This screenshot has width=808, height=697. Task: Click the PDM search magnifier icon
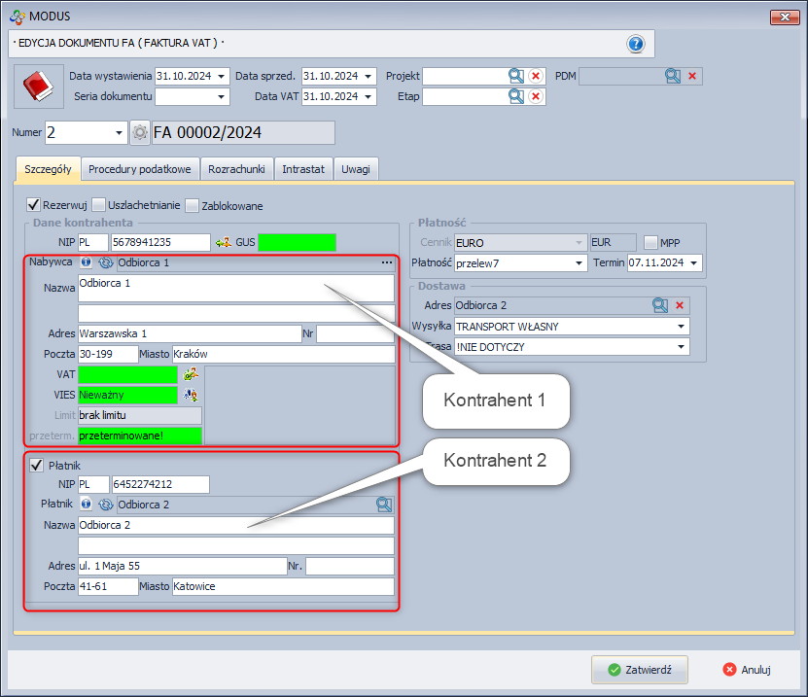[x=673, y=76]
